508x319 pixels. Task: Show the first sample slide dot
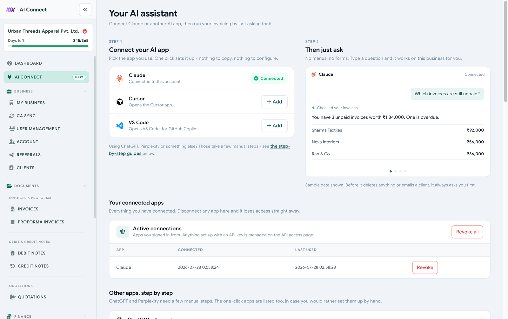[391, 171]
